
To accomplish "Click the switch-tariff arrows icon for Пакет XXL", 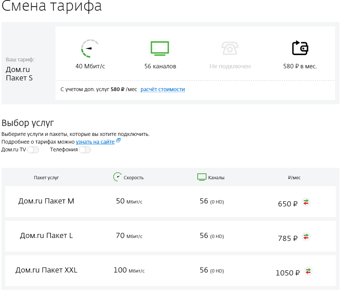I will click(308, 271).
